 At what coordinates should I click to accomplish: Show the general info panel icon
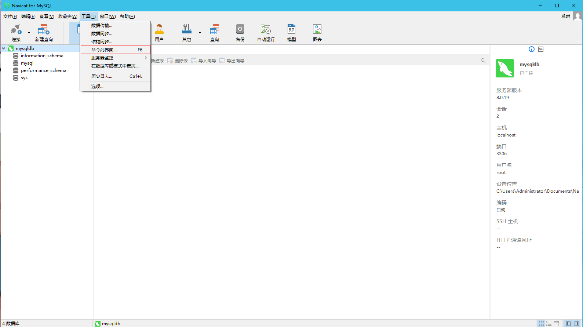pos(532,49)
